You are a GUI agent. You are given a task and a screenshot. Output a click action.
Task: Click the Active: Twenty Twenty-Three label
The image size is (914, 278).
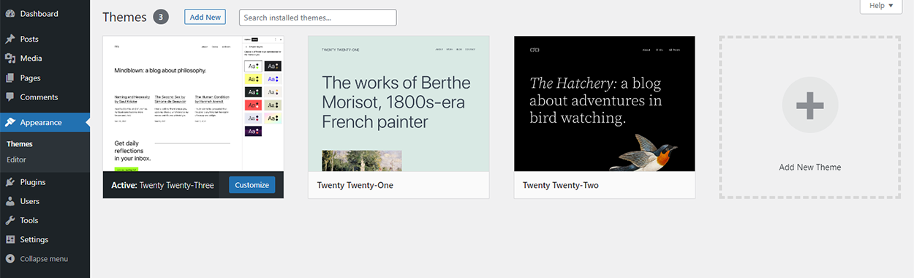(x=162, y=185)
